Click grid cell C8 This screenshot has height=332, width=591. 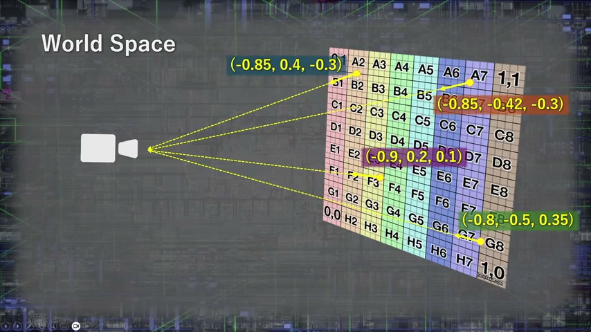tap(504, 135)
